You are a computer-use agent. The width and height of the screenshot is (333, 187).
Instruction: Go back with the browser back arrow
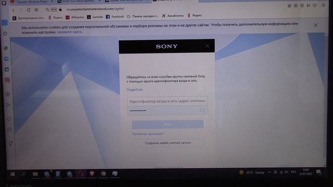tap(14, 10)
